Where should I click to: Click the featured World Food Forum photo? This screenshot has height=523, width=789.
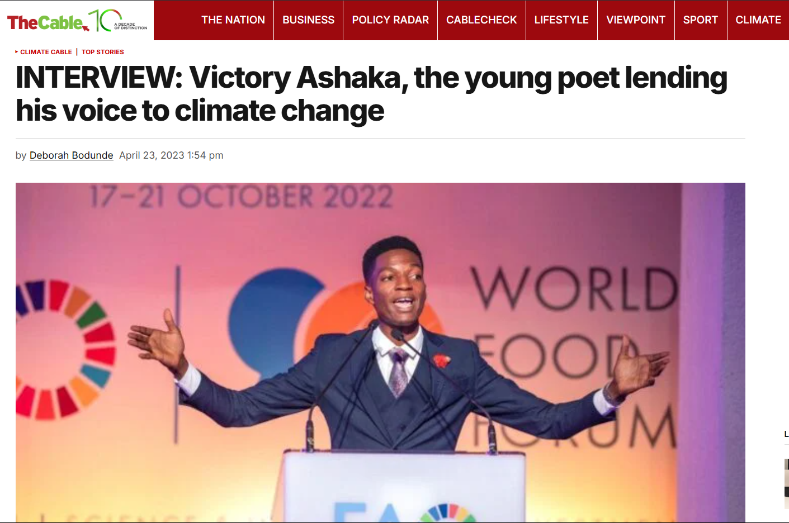[x=380, y=353]
